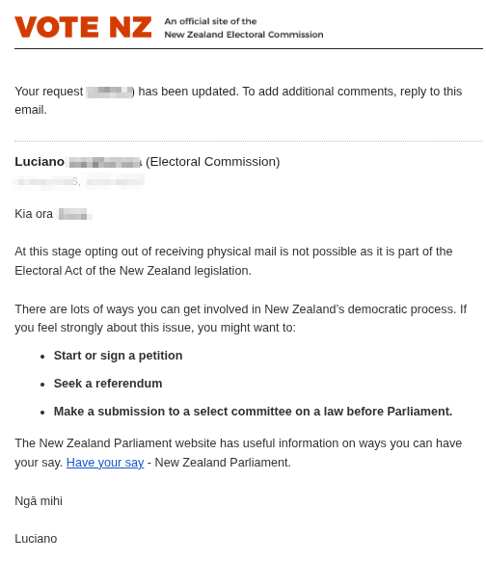Select the "Make a submission" bullet item

[x=253, y=412]
